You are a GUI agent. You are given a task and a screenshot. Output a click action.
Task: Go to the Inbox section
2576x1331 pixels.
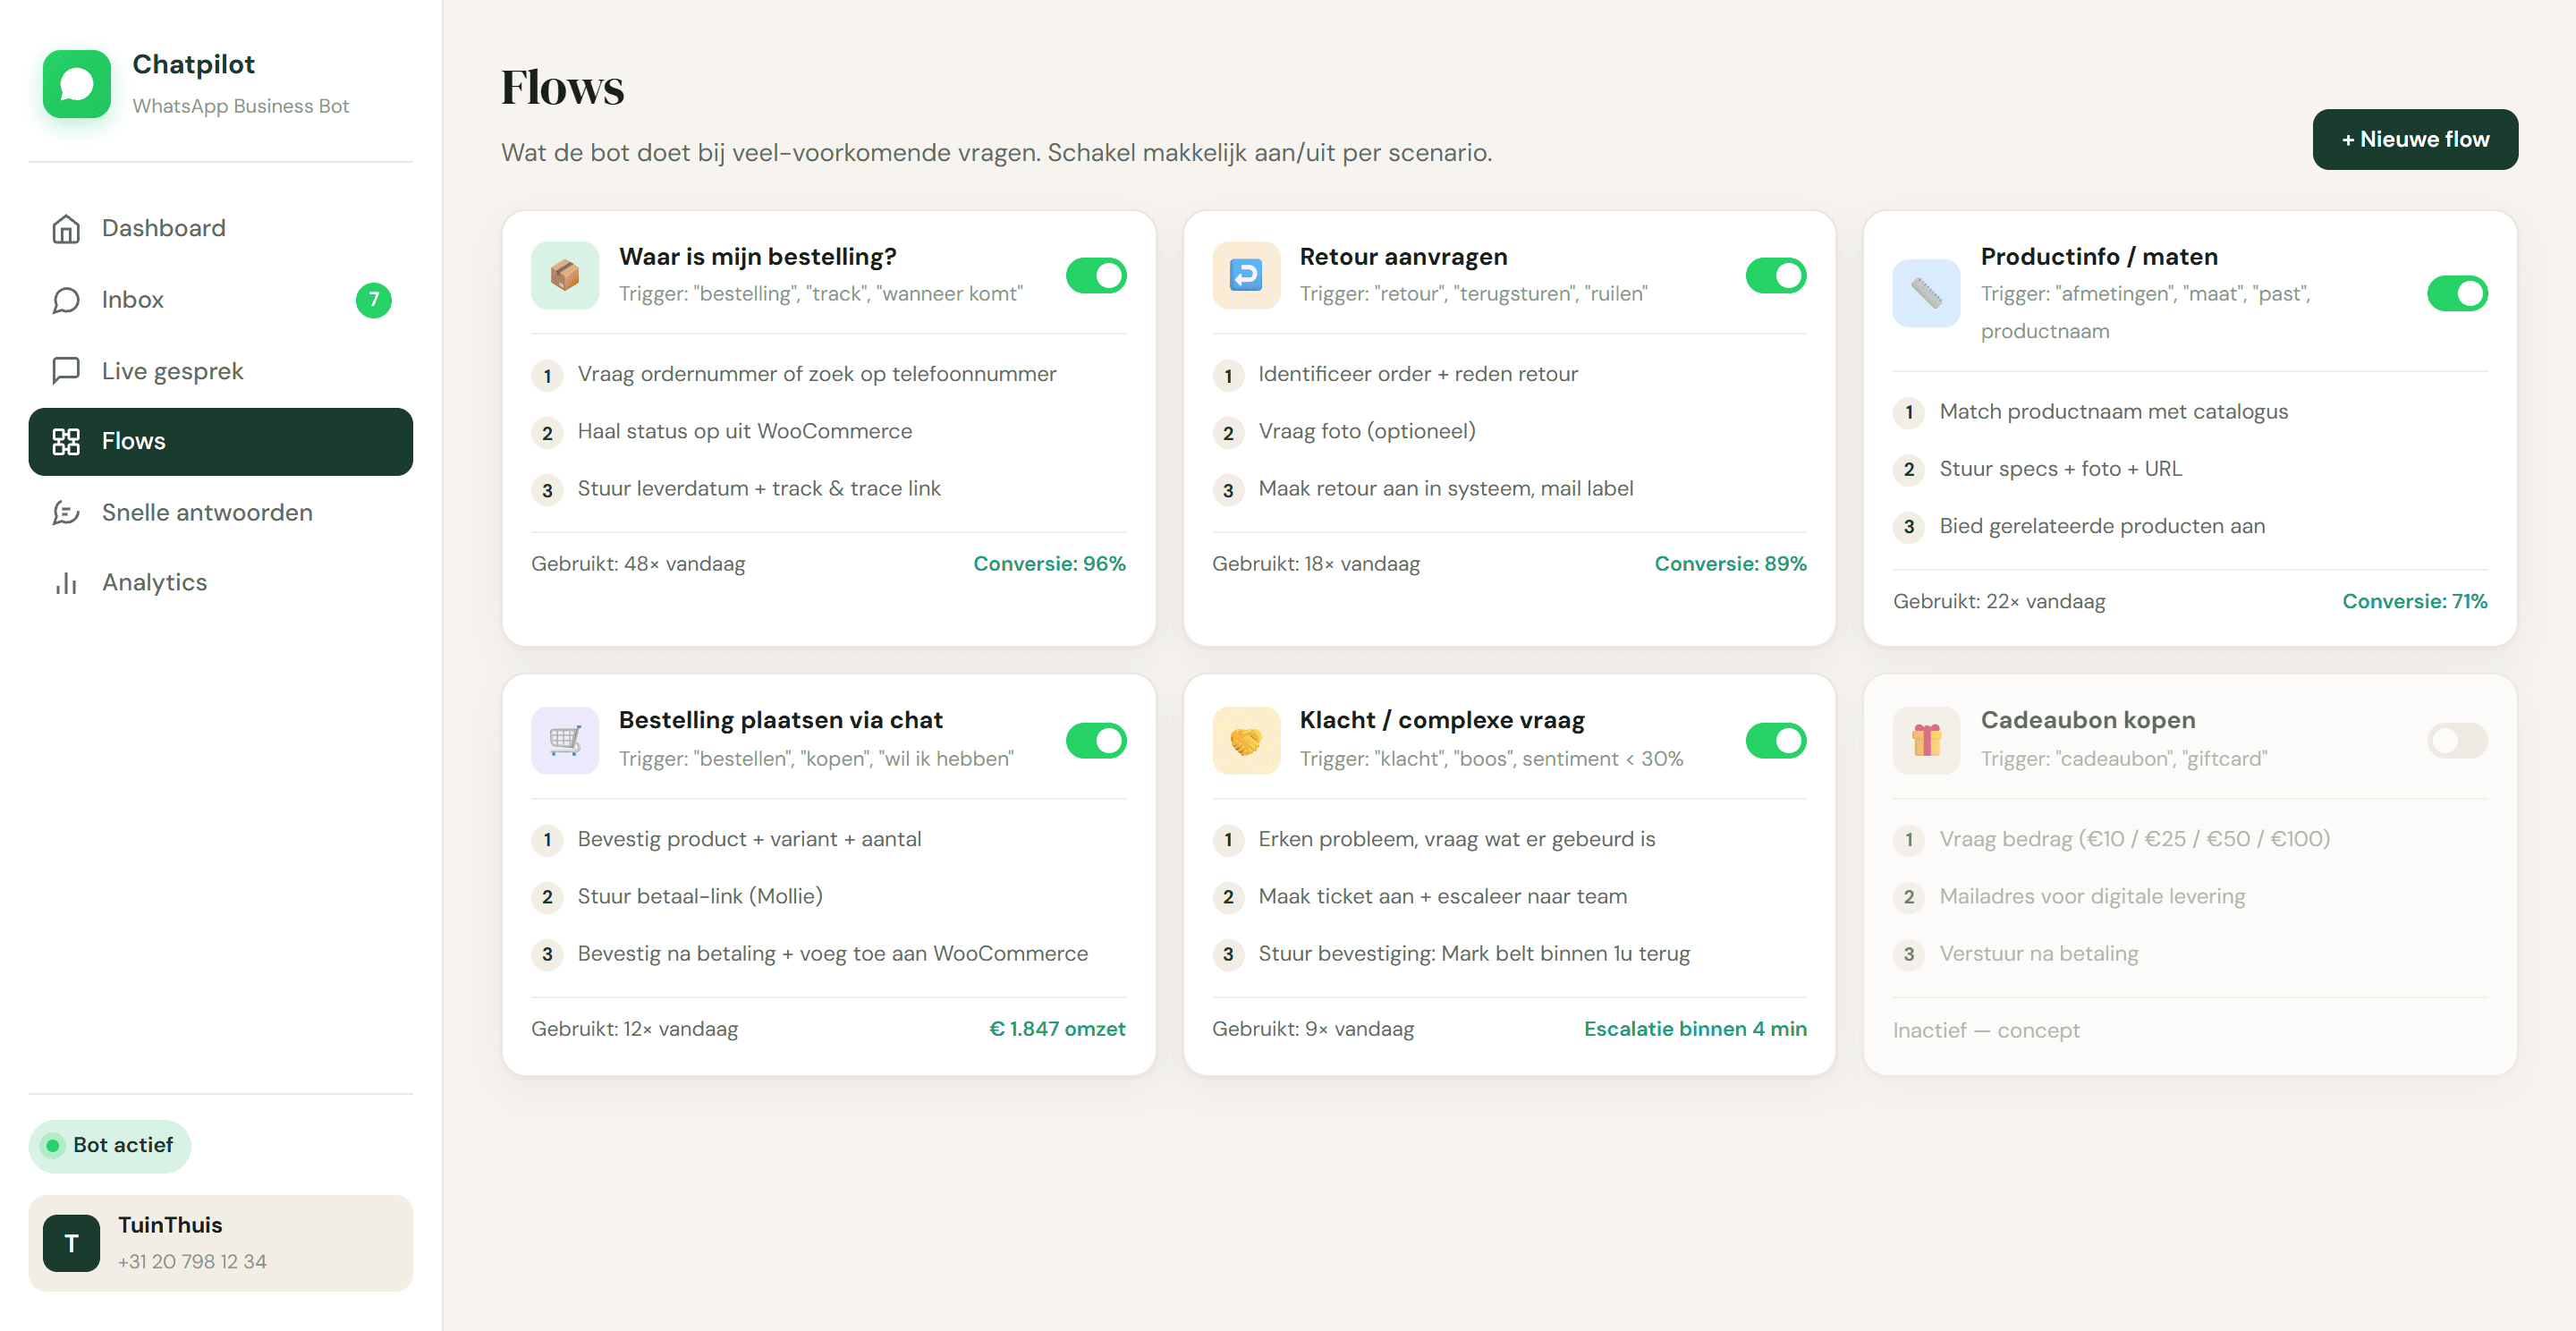pos(221,300)
